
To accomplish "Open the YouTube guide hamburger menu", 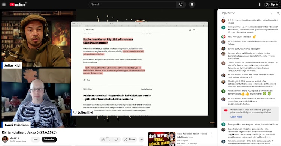I will pyautogui.click(x=4, y=5).
